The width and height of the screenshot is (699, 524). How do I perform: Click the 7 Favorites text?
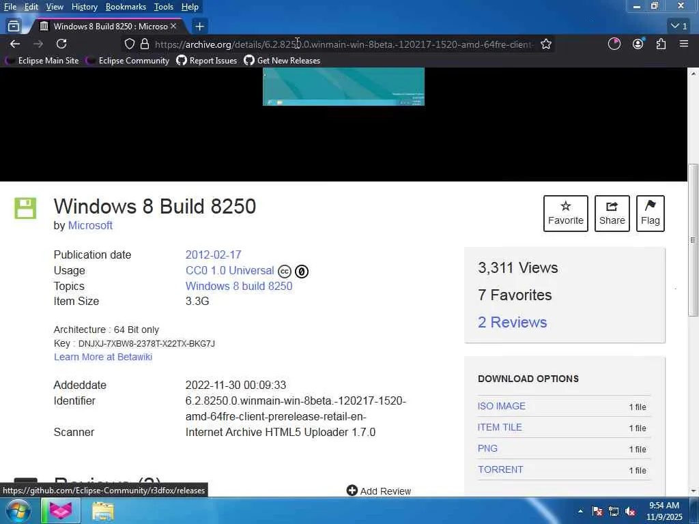pos(515,295)
